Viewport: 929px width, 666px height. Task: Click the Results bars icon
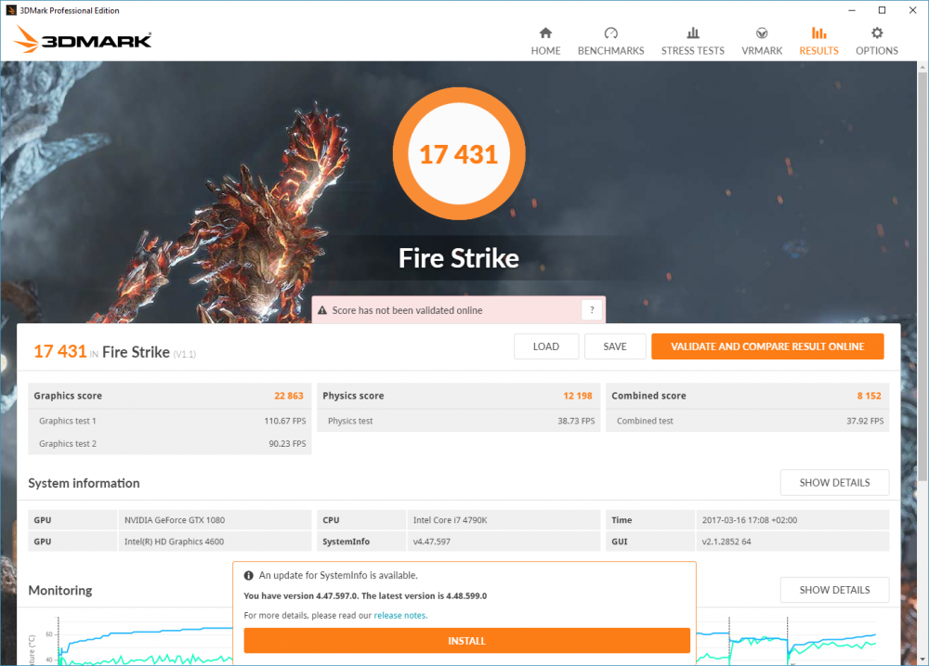(x=818, y=33)
